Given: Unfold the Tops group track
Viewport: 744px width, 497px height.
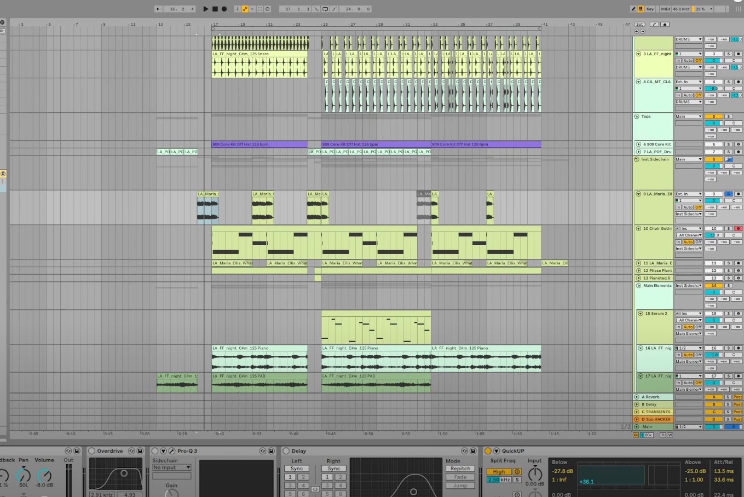Looking at the screenshot, I should (x=637, y=117).
